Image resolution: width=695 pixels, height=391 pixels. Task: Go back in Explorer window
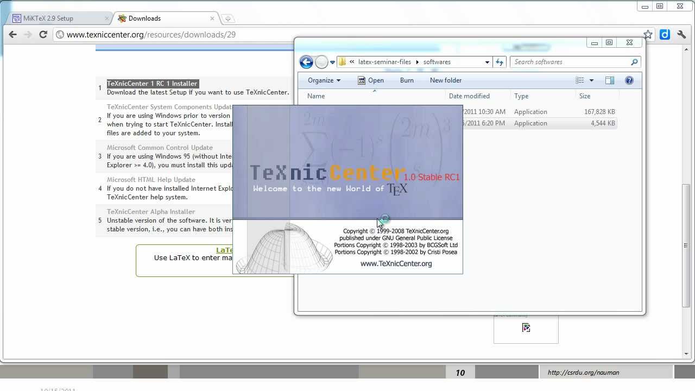(306, 62)
